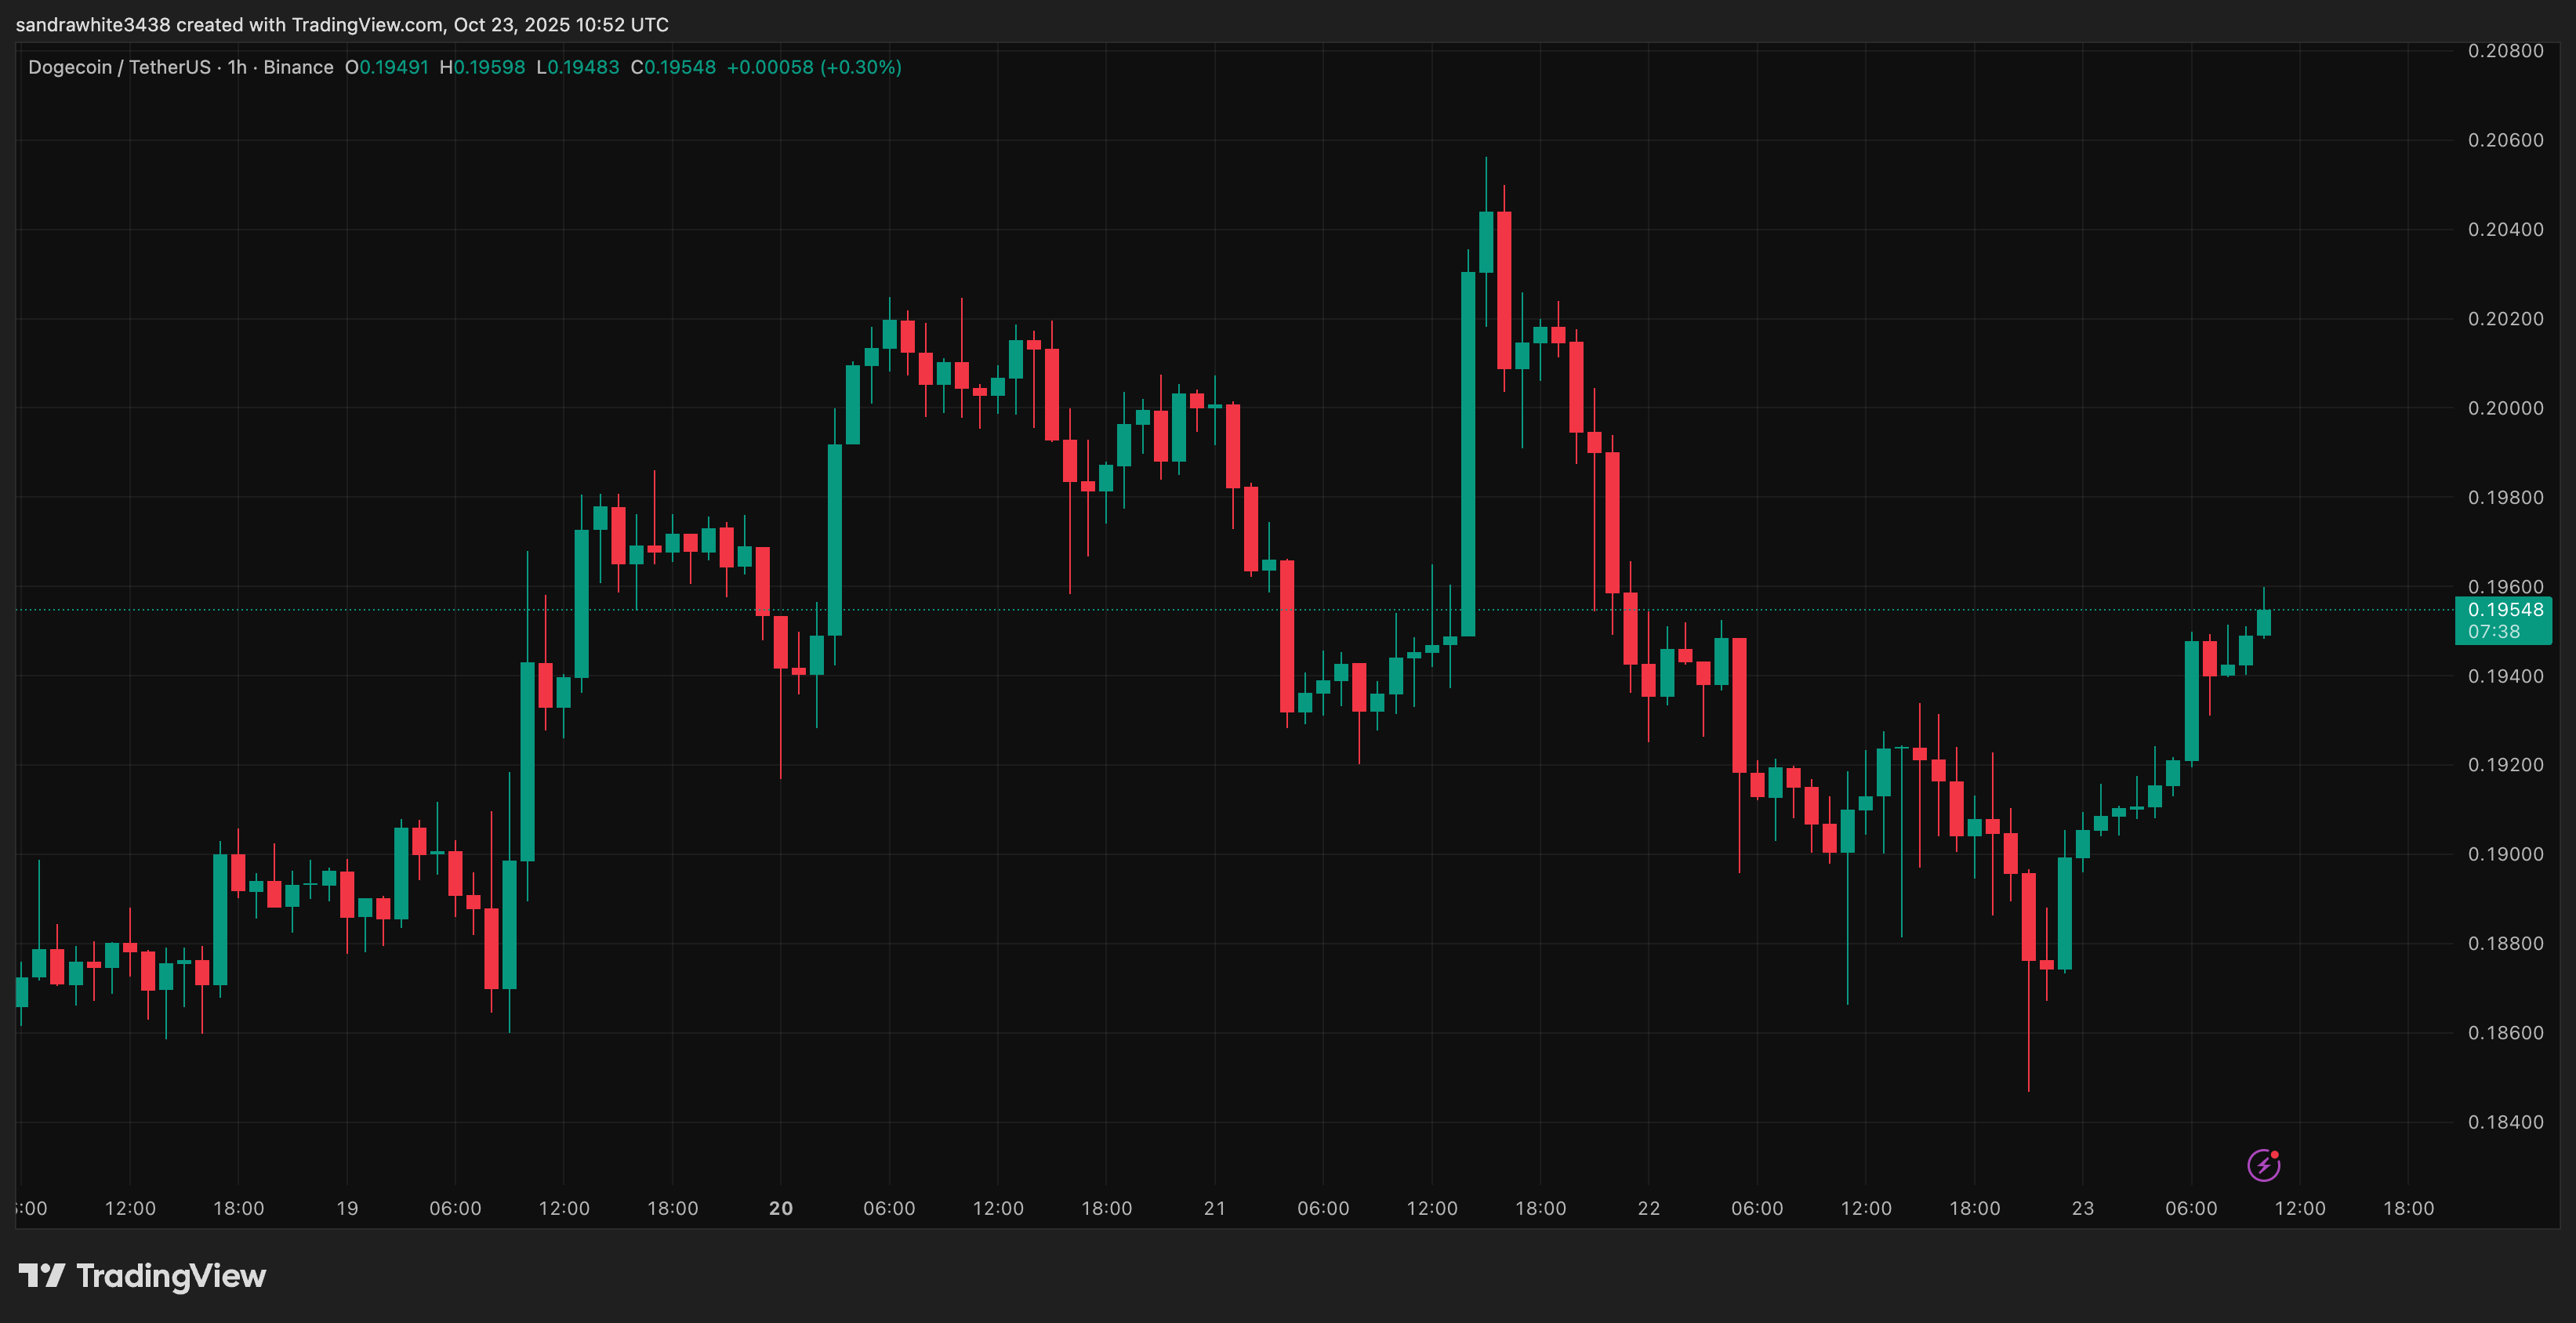Click the 0.20000 price axis label

point(2505,408)
